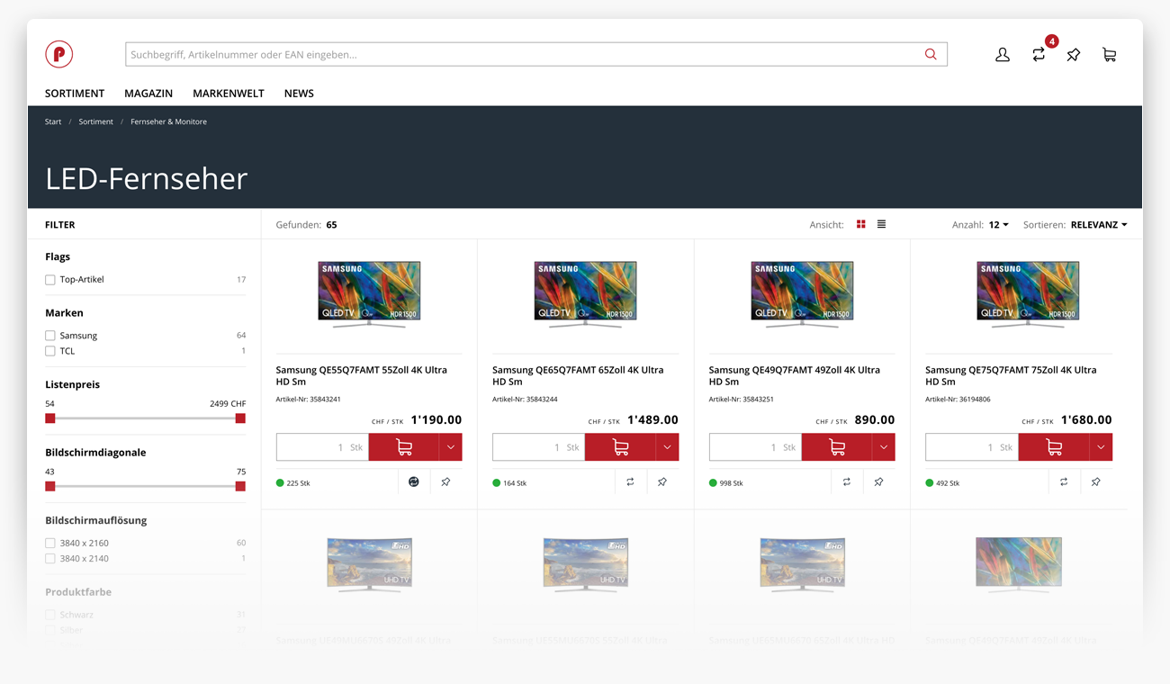This screenshot has height=684, width=1170.
Task: Select the 3840 x 2160 resolution filter
Action: tap(49, 543)
